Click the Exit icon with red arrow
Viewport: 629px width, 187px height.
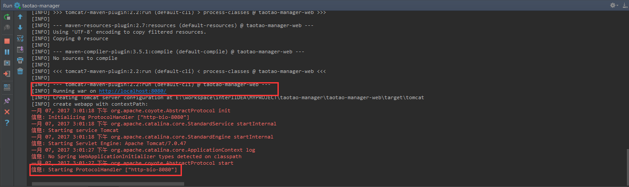pyautogui.click(x=7, y=74)
